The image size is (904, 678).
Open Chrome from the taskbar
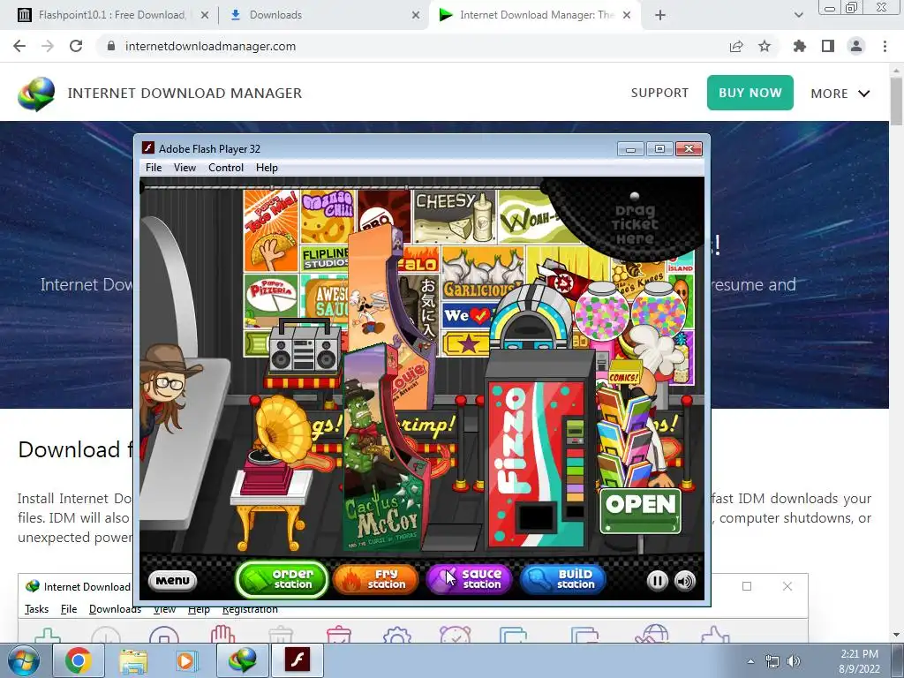[x=78, y=660]
